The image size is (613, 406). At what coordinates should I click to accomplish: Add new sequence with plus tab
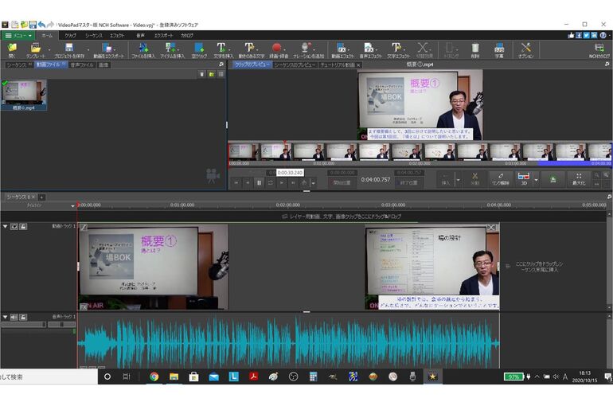(x=41, y=197)
